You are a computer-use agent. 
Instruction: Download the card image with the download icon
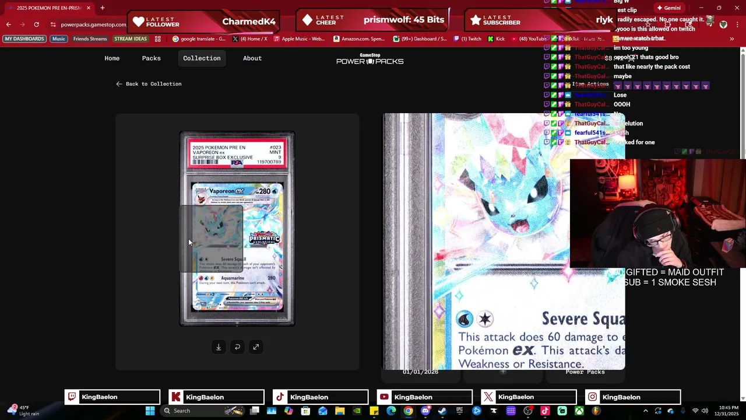click(219, 347)
